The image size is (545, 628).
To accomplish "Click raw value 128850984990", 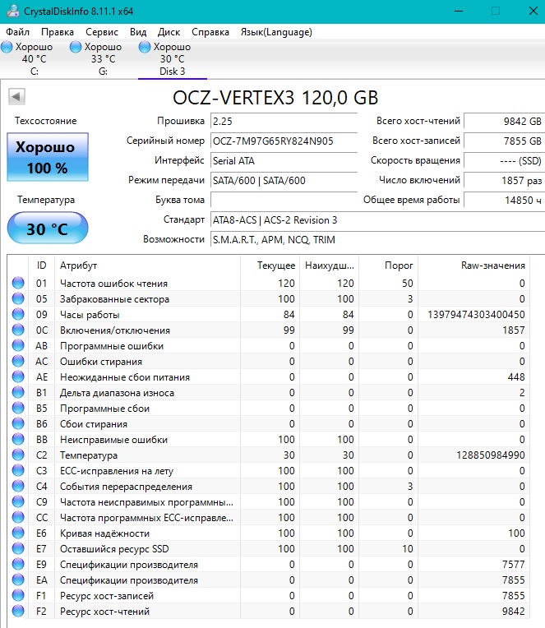I will (491, 455).
